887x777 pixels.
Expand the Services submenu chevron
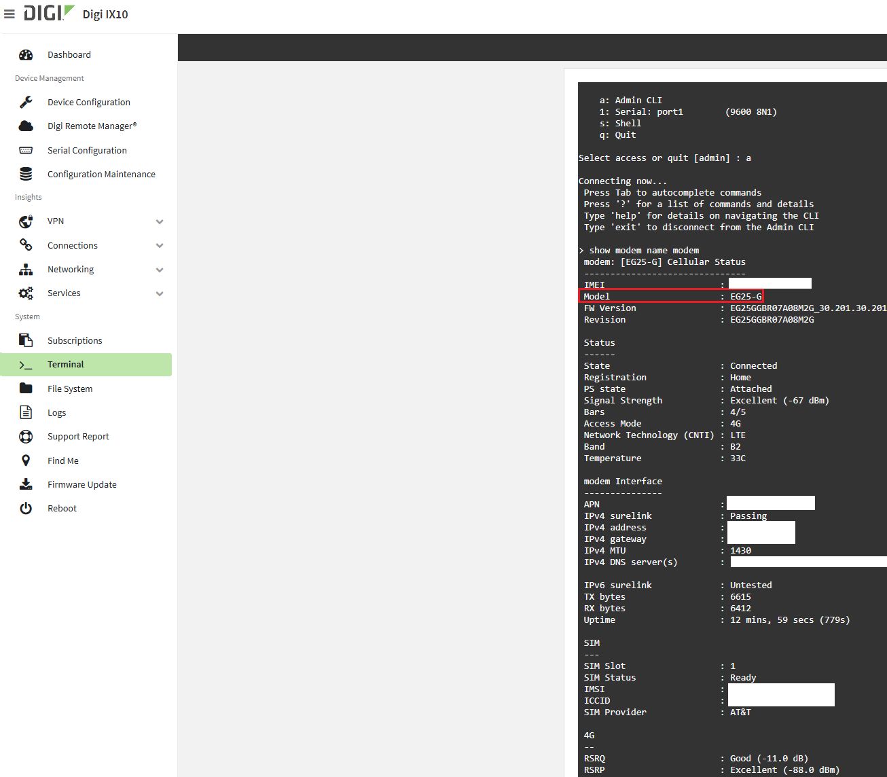coord(160,294)
